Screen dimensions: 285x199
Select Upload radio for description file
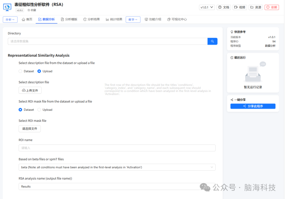[x=39, y=71]
